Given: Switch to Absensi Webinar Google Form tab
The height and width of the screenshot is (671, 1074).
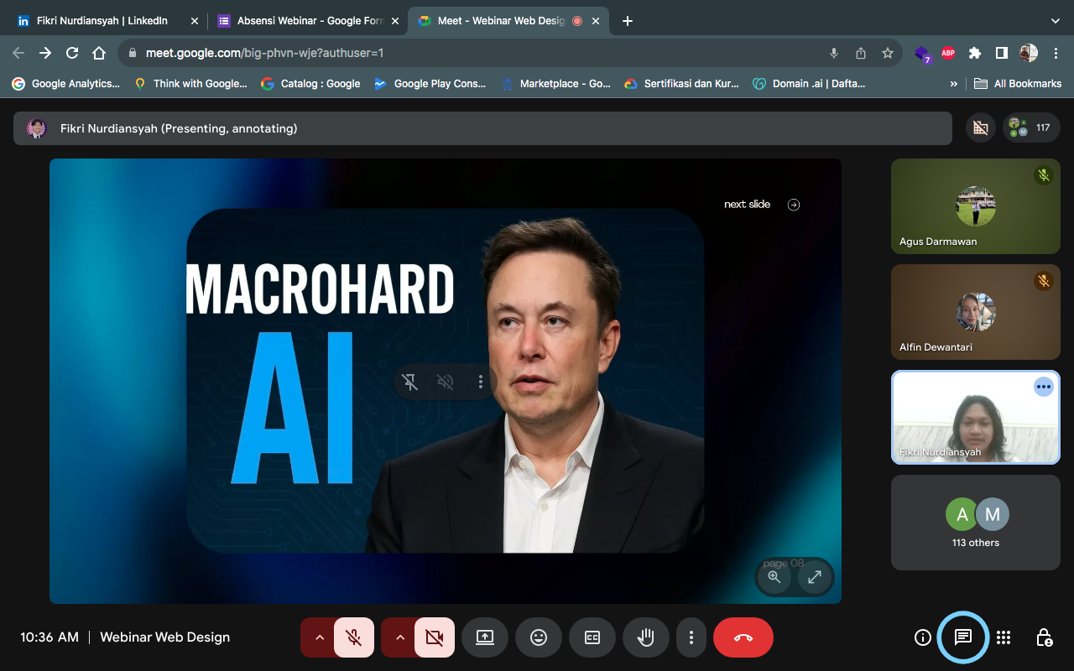Looking at the screenshot, I should [306, 21].
